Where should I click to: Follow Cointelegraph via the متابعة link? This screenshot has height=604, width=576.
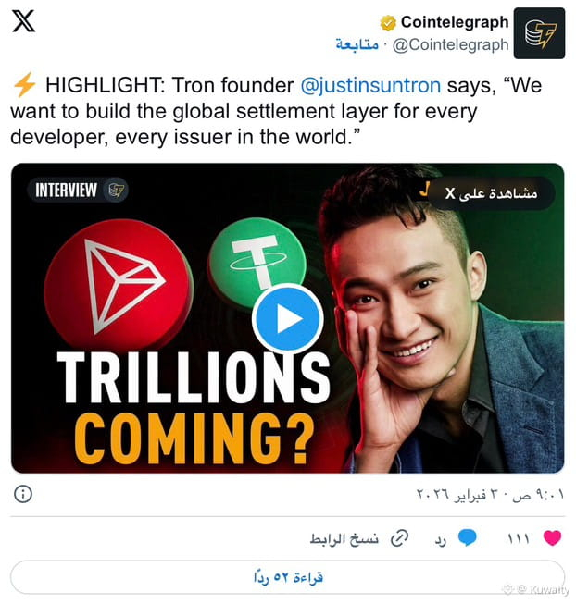(357, 44)
